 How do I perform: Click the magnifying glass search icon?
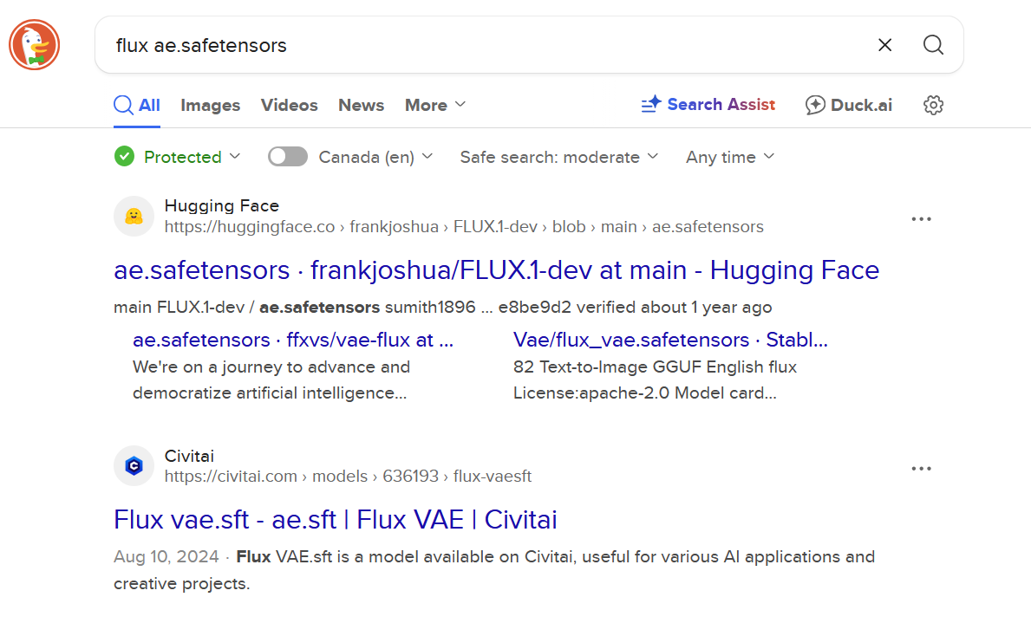pyautogui.click(x=933, y=45)
